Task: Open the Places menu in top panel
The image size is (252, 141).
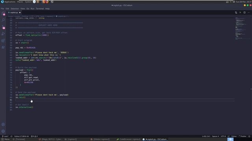Action: coord(20,2)
